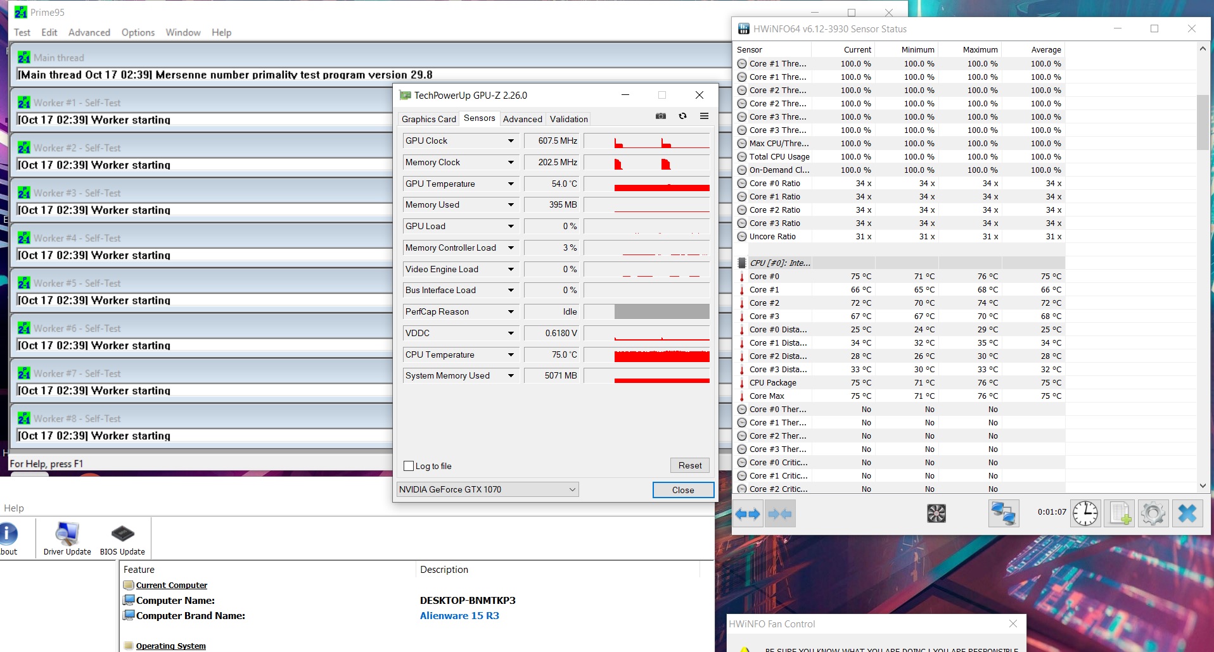Viewport: 1214px width, 652px height.
Task: Take a GPU-Z screenshot with camera icon
Action: [661, 116]
